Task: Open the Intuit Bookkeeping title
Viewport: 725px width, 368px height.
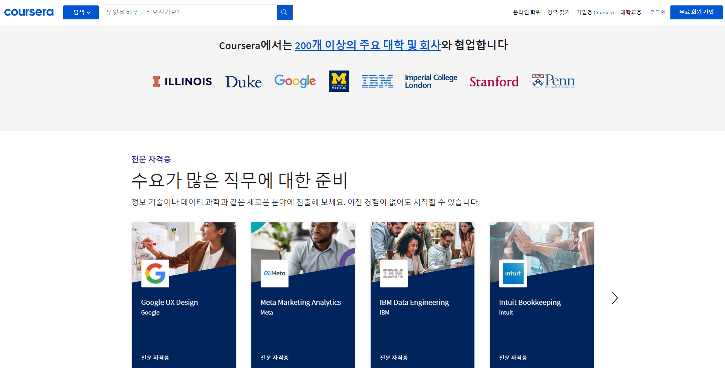Action: [530, 303]
